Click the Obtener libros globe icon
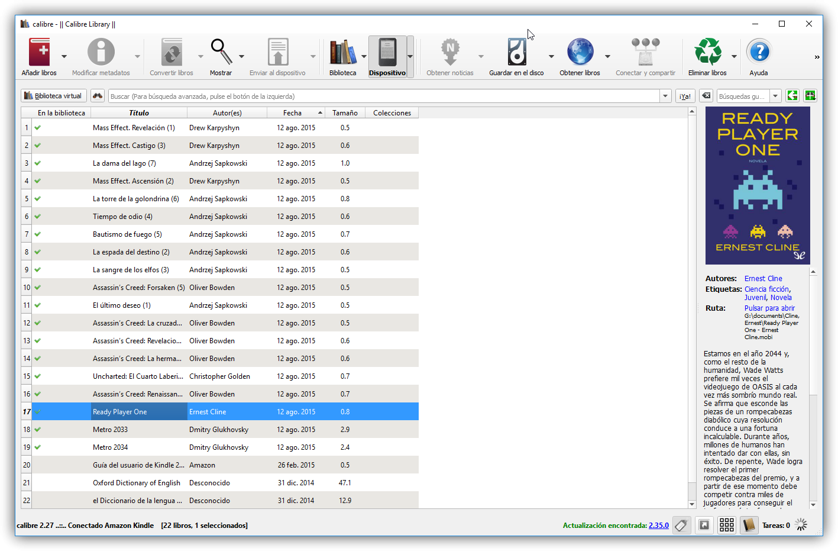Viewport: 838px width, 551px height. (x=580, y=52)
